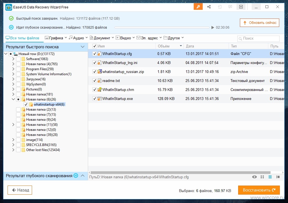Open the Other lost files(125434) folder

pos(43,150)
